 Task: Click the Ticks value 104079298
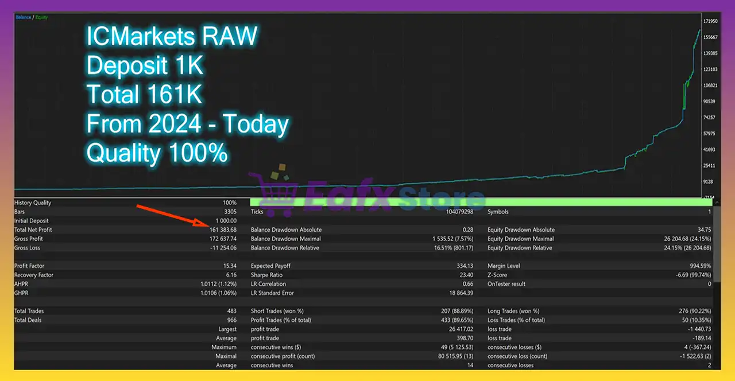[x=459, y=212]
